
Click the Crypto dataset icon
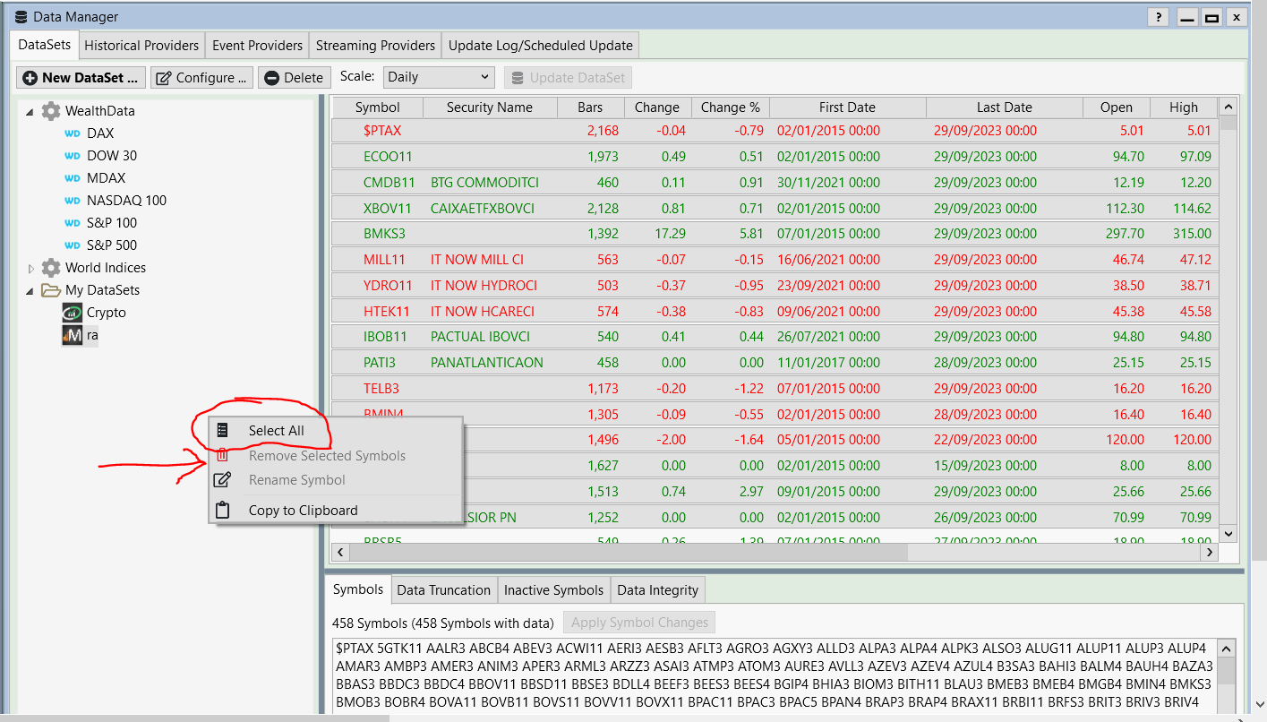tap(73, 313)
